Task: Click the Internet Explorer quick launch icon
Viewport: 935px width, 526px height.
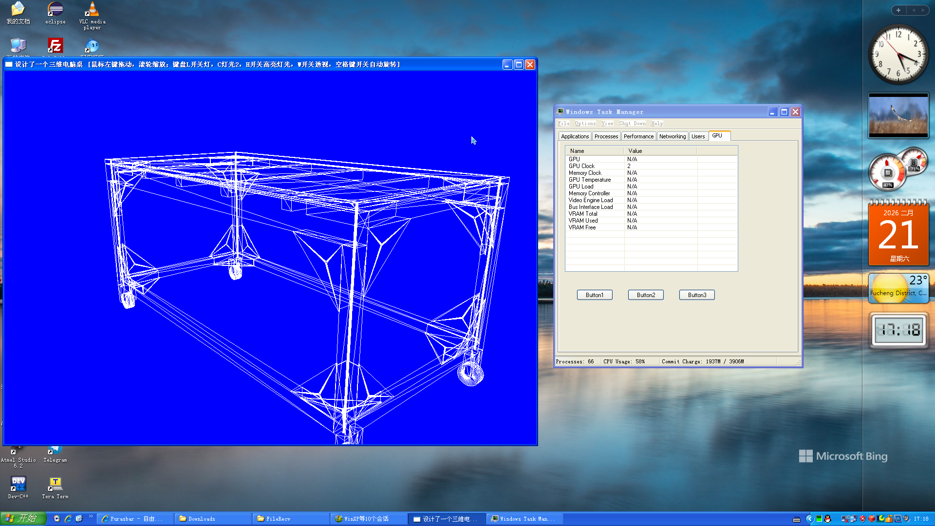Action: pos(68,519)
